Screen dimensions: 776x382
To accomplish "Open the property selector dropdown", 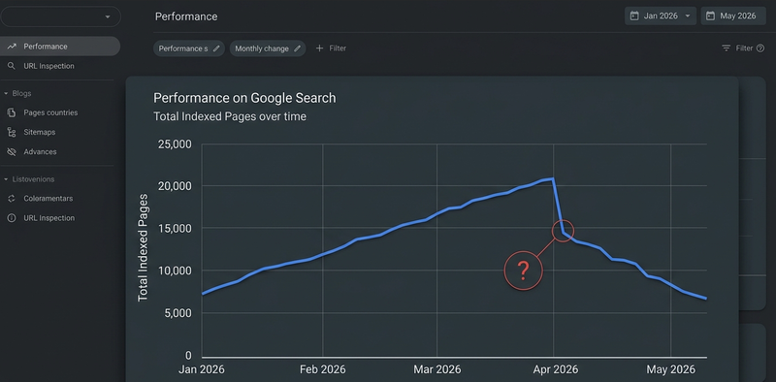I will click(60, 16).
